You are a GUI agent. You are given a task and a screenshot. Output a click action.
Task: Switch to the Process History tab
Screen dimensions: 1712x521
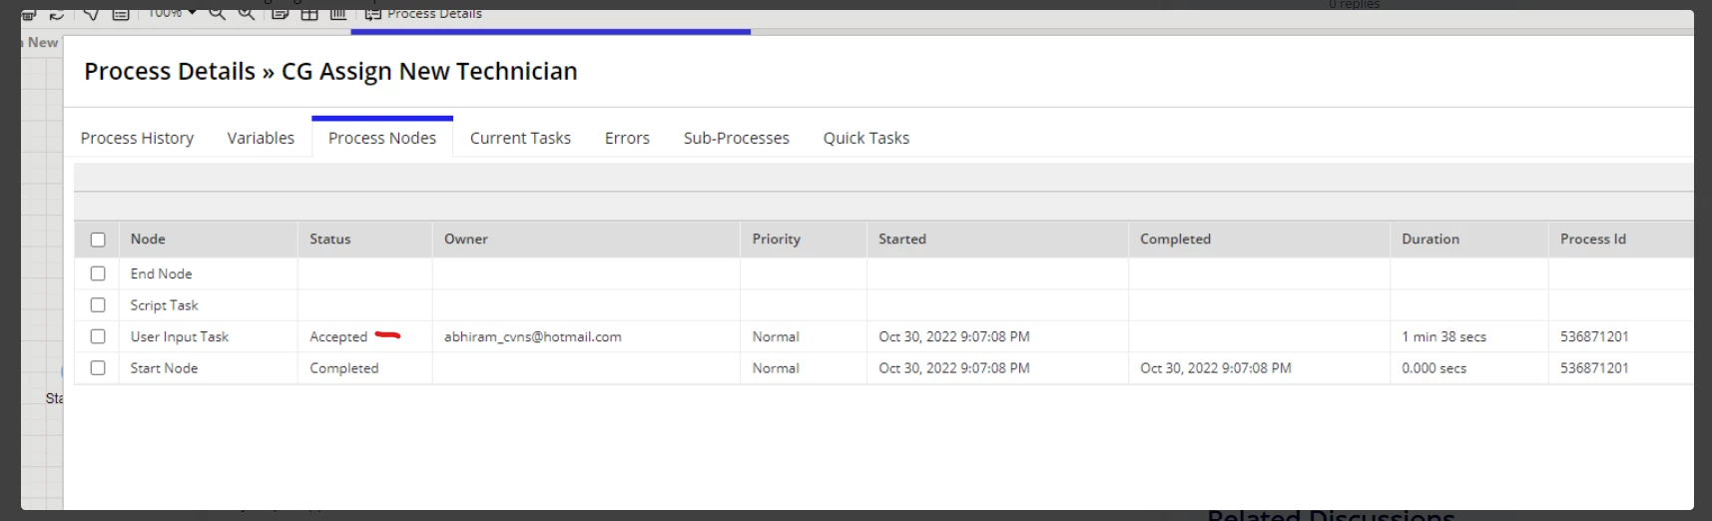coord(137,138)
